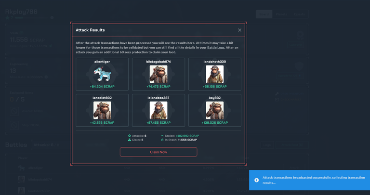The image size is (370, 195).
Task: Select the Attack Results dialog title
Action: point(90,30)
